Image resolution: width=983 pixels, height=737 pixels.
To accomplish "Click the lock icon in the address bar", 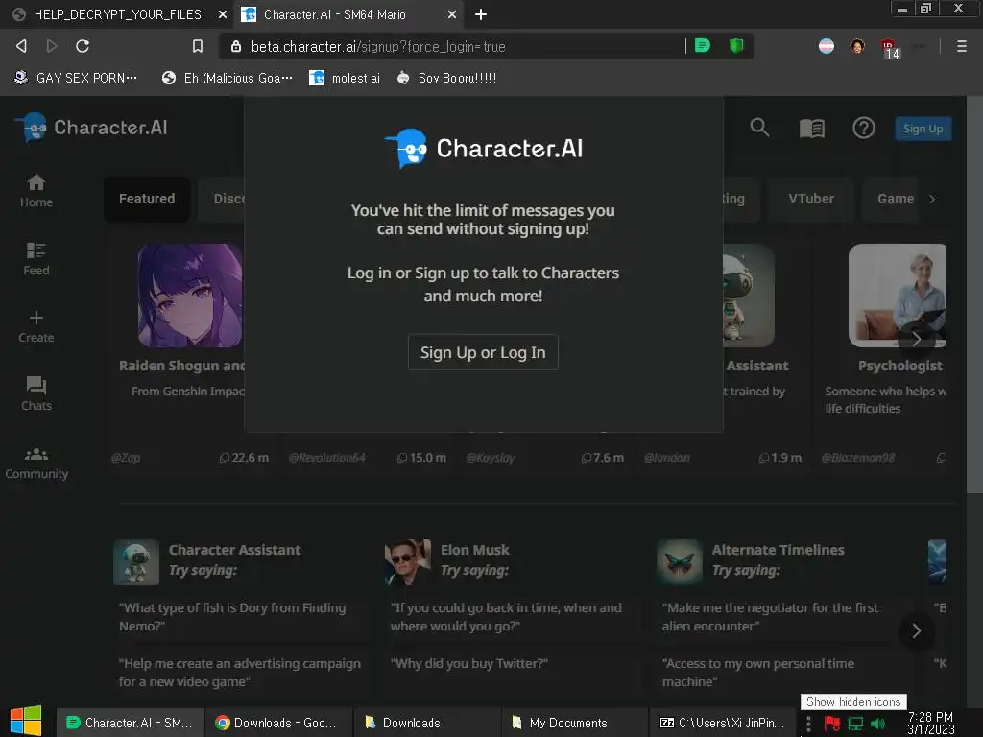I will (x=236, y=46).
